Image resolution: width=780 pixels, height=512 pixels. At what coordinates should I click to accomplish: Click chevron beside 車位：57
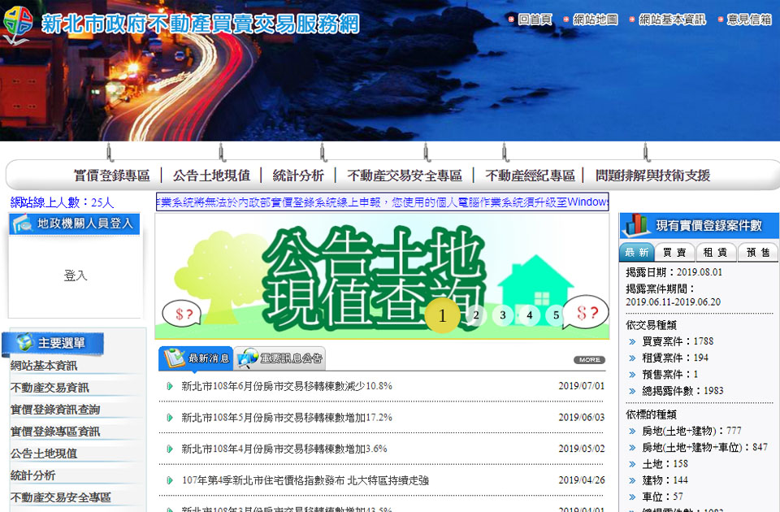click(632, 497)
